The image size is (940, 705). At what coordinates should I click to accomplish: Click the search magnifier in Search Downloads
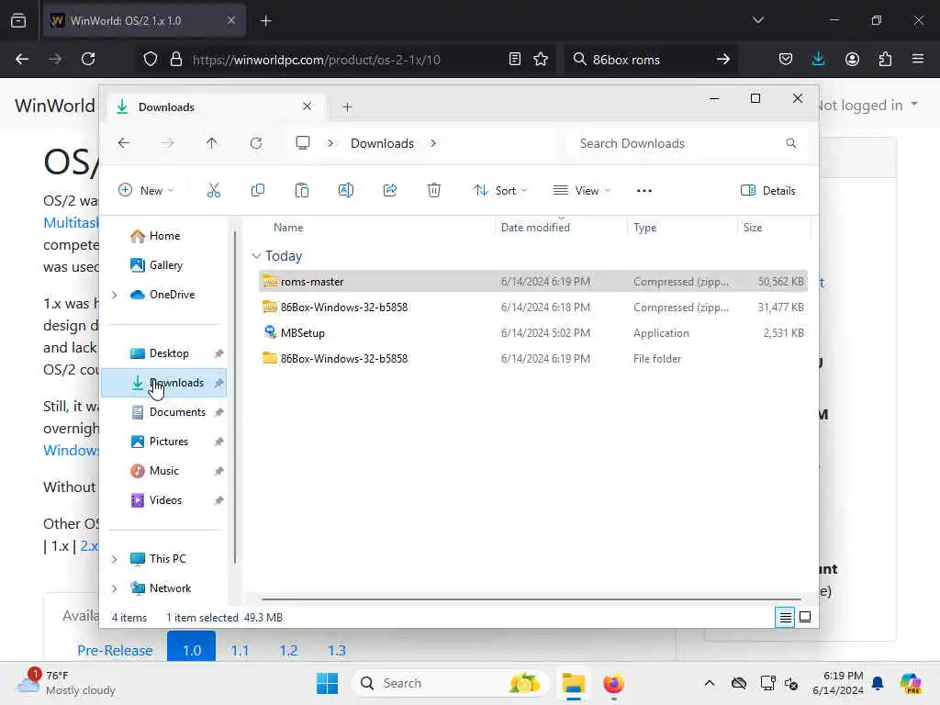pos(790,143)
